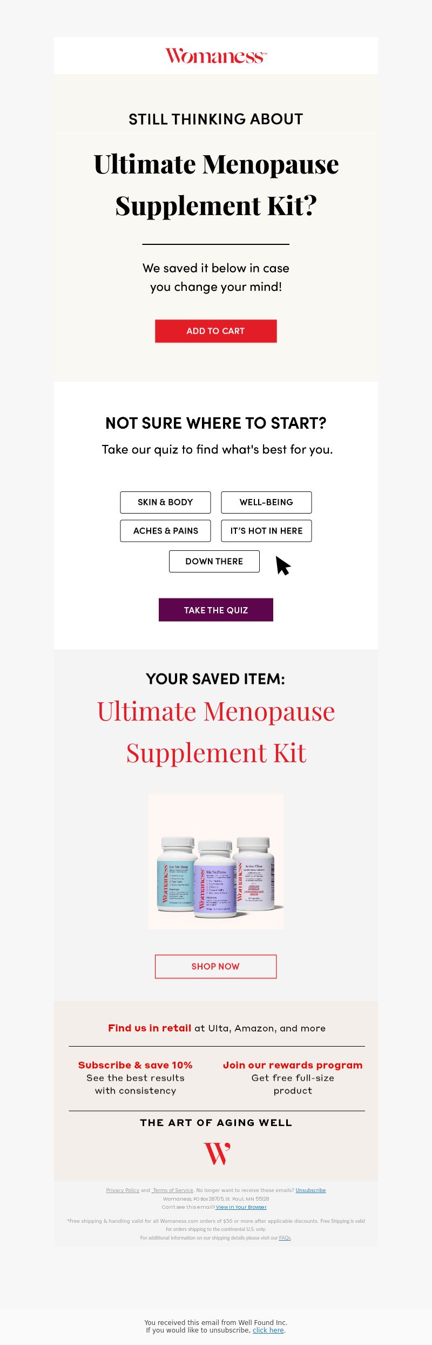Click the red W monogram icon
This screenshot has height=1345, width=432.
(x=217, y=1154)
